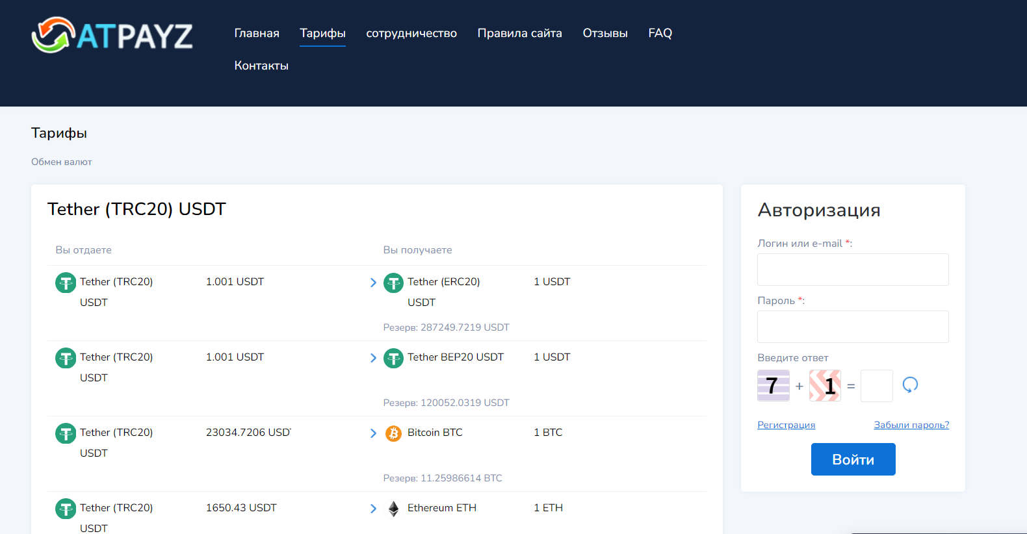Viewport: 1027px width, 534px height.
Task: Click Tether BEP20 receive icon
Action: point(393,359)
